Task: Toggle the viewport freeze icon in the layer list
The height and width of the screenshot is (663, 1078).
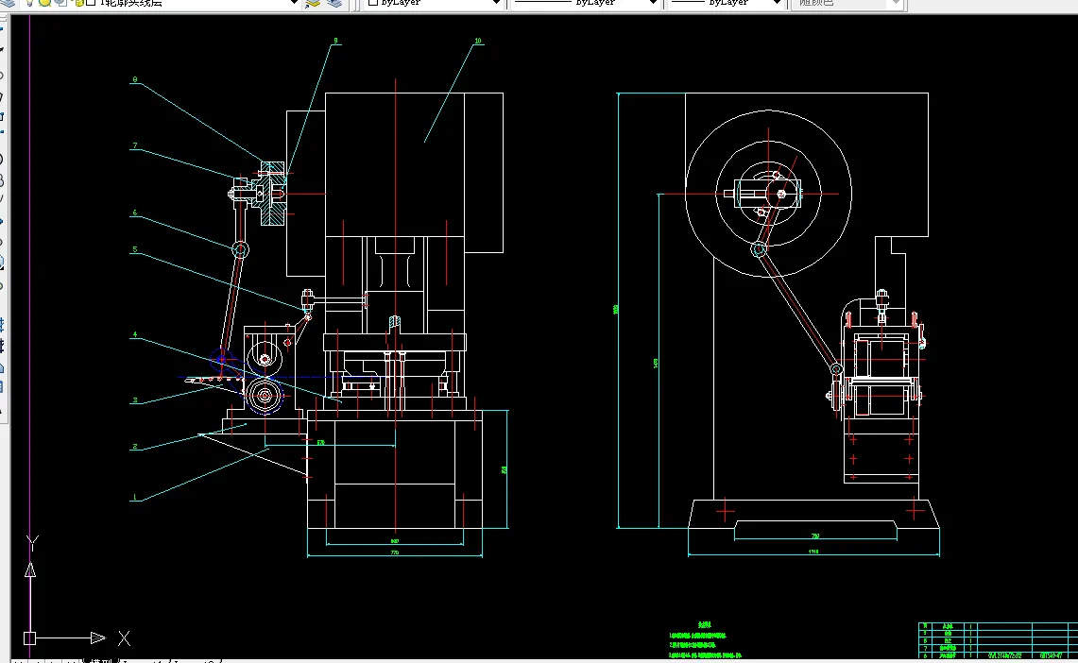Action: coord(60,3)
